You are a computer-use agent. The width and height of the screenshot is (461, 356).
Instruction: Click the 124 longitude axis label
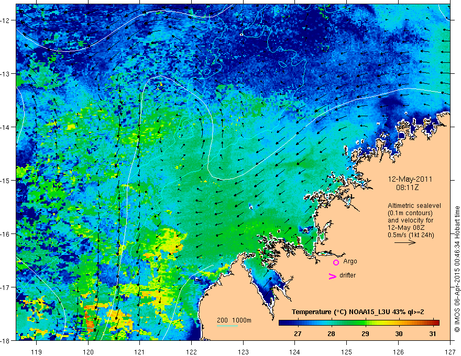[x=295, y=352]
